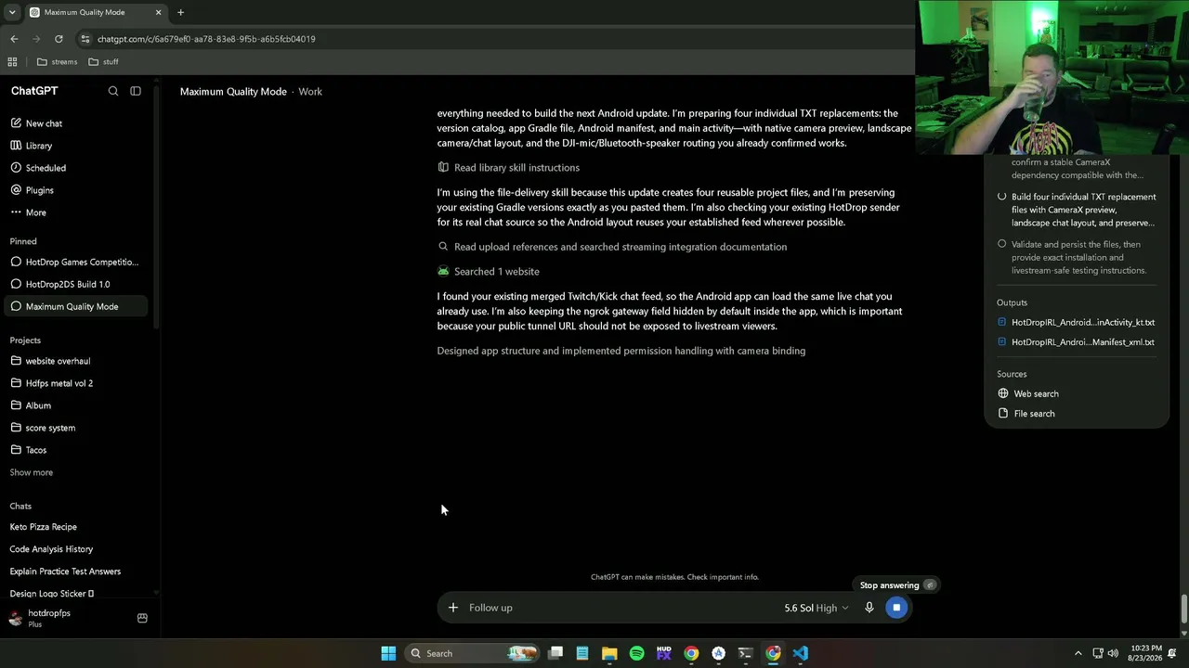
Task: Open pinned chat HotDrop2DS Build 1.0
Action: 78,284
